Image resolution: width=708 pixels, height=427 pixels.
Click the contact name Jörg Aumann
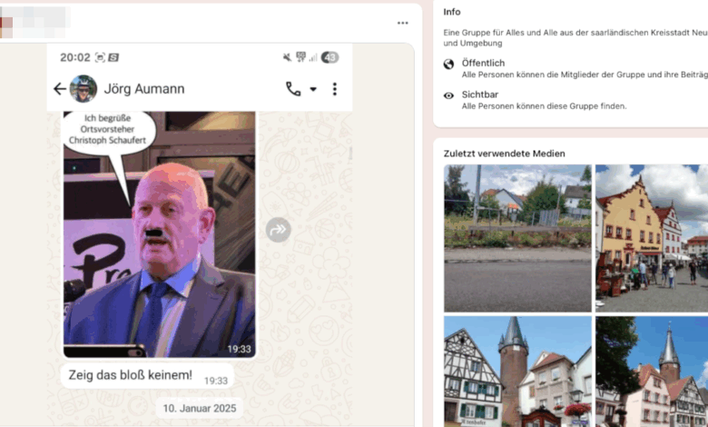(x=143, y=89)
